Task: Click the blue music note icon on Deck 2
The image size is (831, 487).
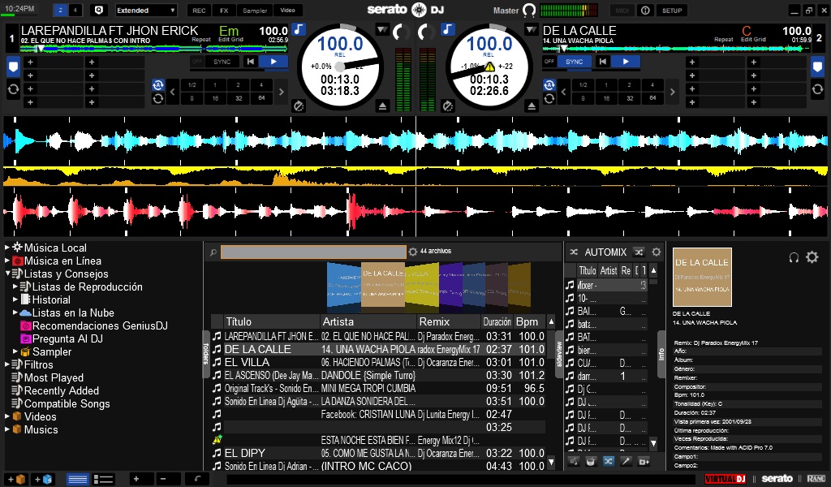Action: [x=448, y=29]
